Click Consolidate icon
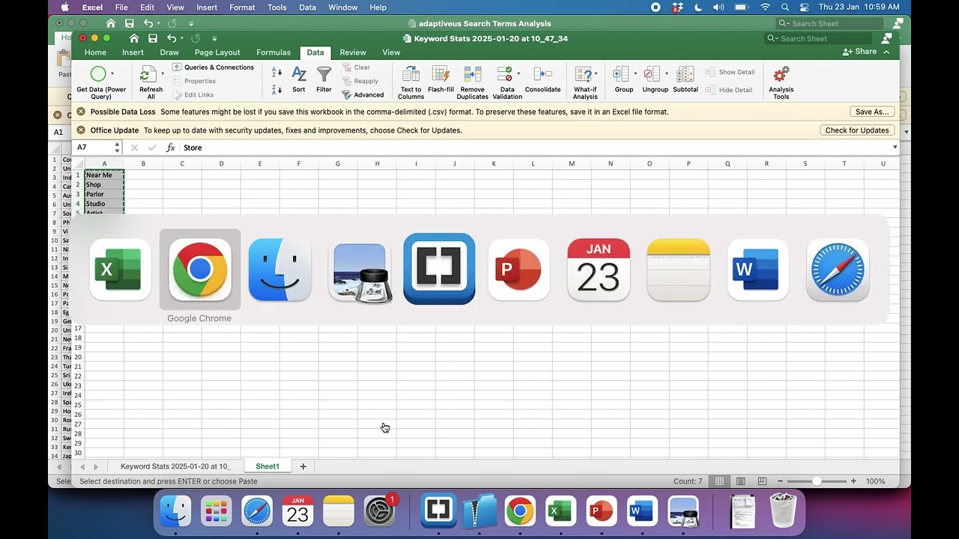 [542, 74]
